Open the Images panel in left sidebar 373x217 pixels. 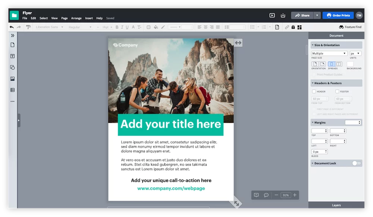click(12, 79)
